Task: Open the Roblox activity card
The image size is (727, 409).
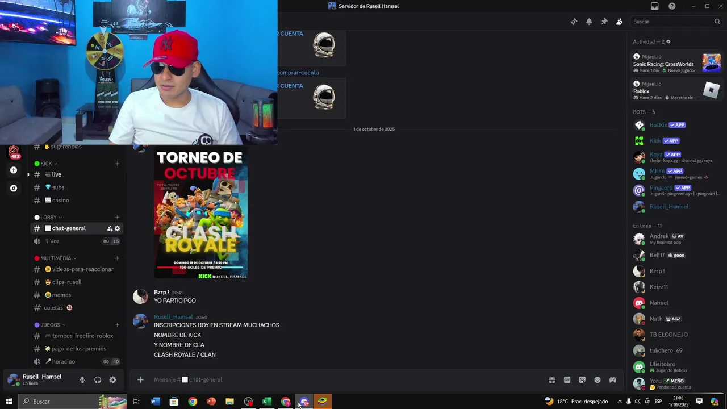Action: click(x=677, y=90)
